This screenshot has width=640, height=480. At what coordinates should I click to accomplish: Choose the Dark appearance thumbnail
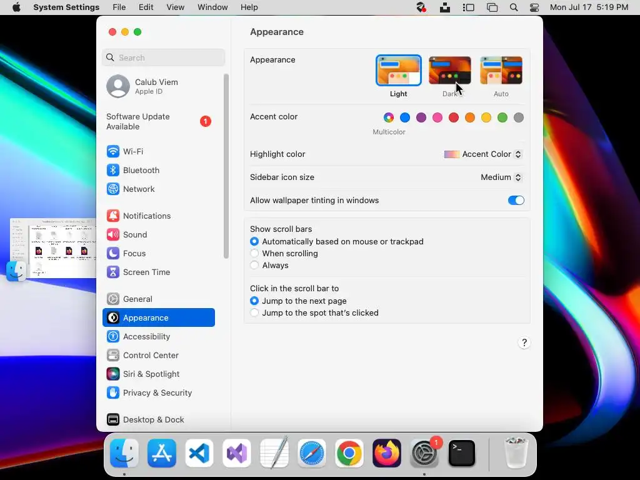[450, 71]
